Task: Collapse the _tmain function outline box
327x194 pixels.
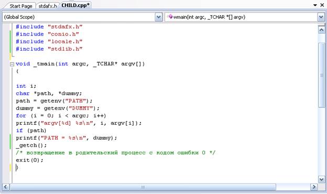Action: [12, 64]
